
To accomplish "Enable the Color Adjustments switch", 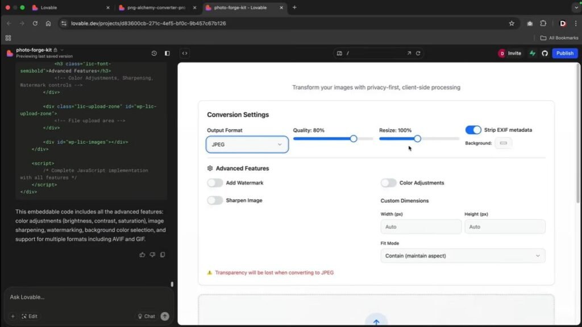I will click(388, 183).
